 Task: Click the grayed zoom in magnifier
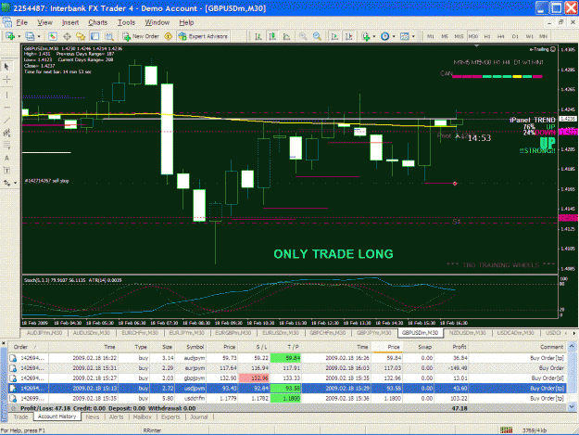pos(303,36)
